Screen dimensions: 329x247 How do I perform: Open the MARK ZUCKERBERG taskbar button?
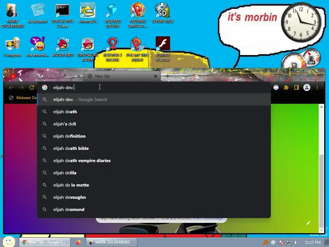point(111,242)
